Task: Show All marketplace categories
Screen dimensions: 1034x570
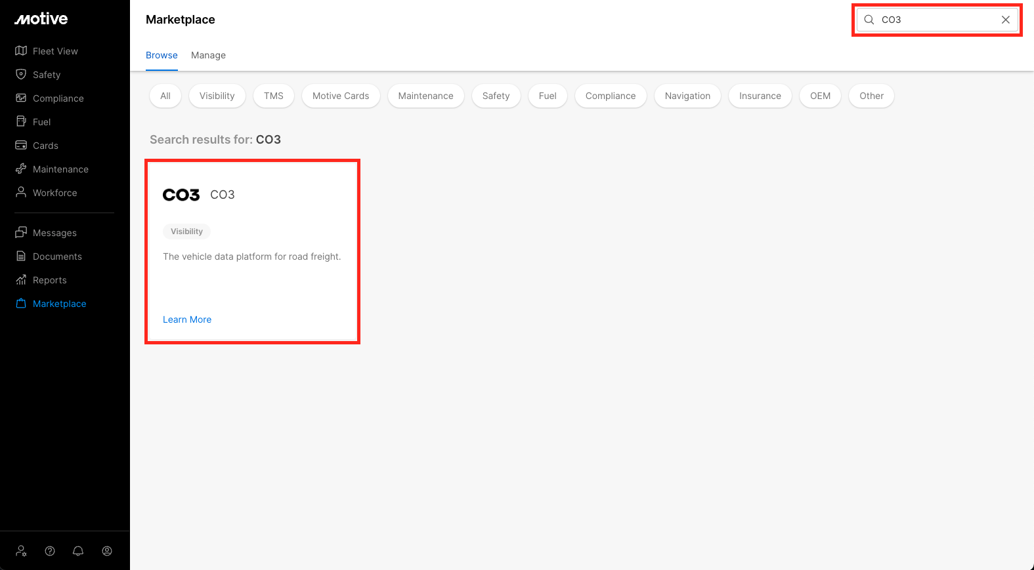Action: tap(165, 96)
